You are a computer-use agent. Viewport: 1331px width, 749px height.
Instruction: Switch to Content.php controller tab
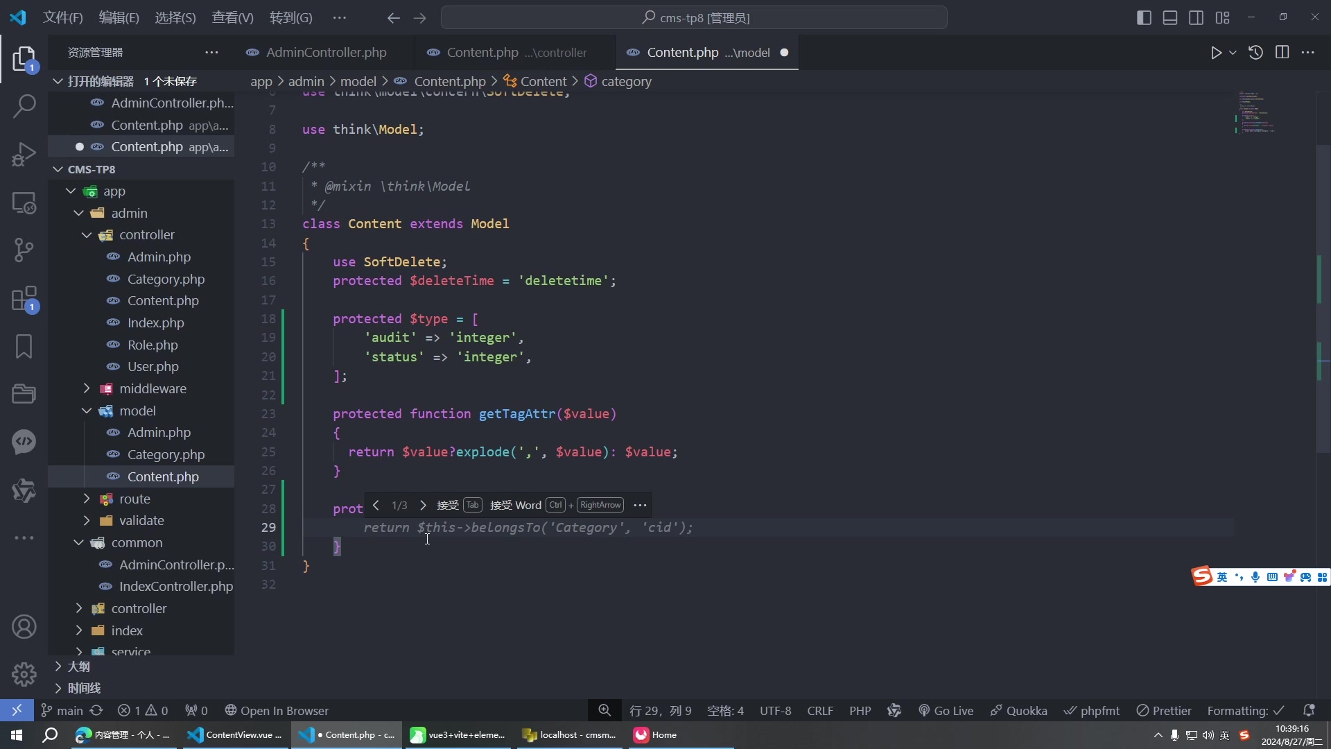(x=514, y=53)
